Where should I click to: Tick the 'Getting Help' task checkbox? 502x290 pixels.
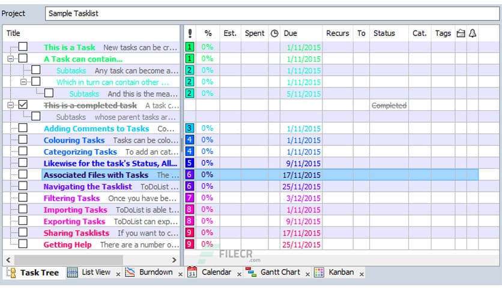[23, 244]
